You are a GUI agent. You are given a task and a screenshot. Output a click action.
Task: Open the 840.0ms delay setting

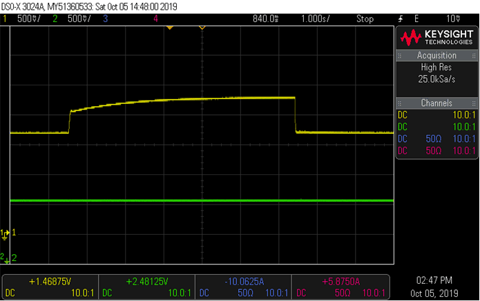[x=266, y=19]
